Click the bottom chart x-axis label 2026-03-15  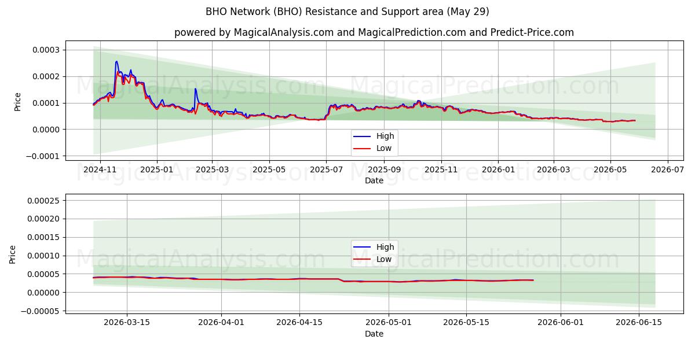tap(127, 323)
